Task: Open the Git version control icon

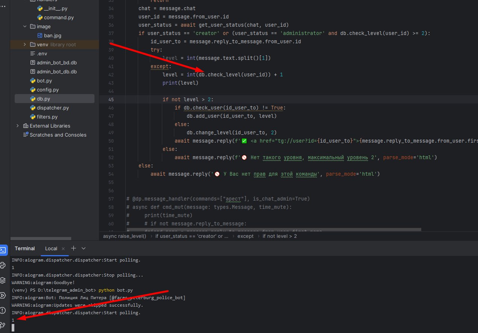Action: click(x=2, y=325)
